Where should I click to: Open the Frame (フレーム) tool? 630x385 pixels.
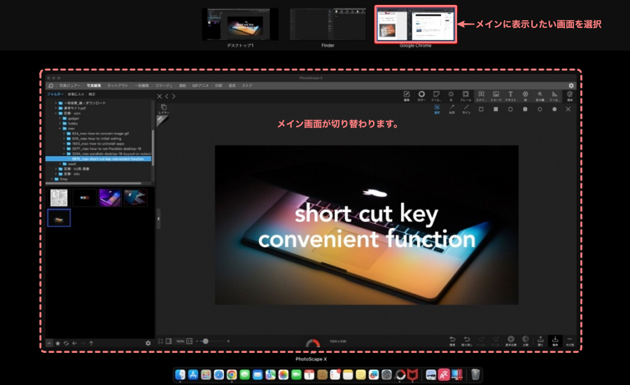(x=465, y=95)
